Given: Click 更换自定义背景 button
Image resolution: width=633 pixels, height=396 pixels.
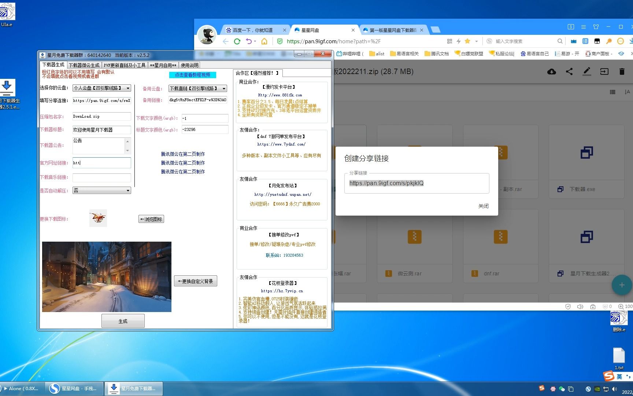Looking at the screenshot, I should pyautogui.click(x=196, y=281).
